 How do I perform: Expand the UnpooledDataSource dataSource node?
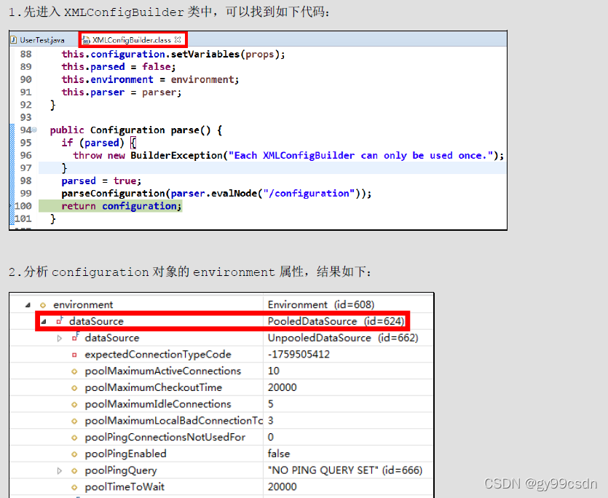point(59,339)
